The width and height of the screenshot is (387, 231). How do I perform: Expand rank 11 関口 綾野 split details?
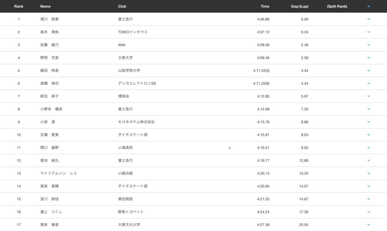pos(368,148)
